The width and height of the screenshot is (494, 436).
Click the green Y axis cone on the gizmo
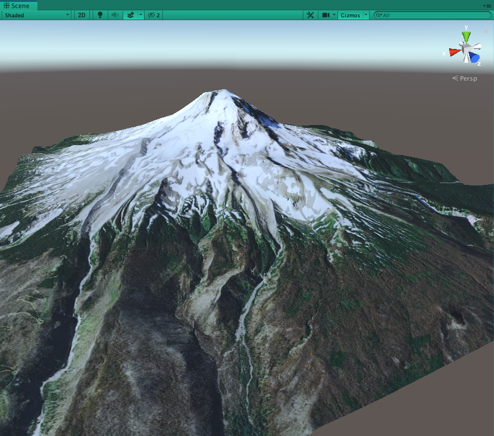[467, 35]
